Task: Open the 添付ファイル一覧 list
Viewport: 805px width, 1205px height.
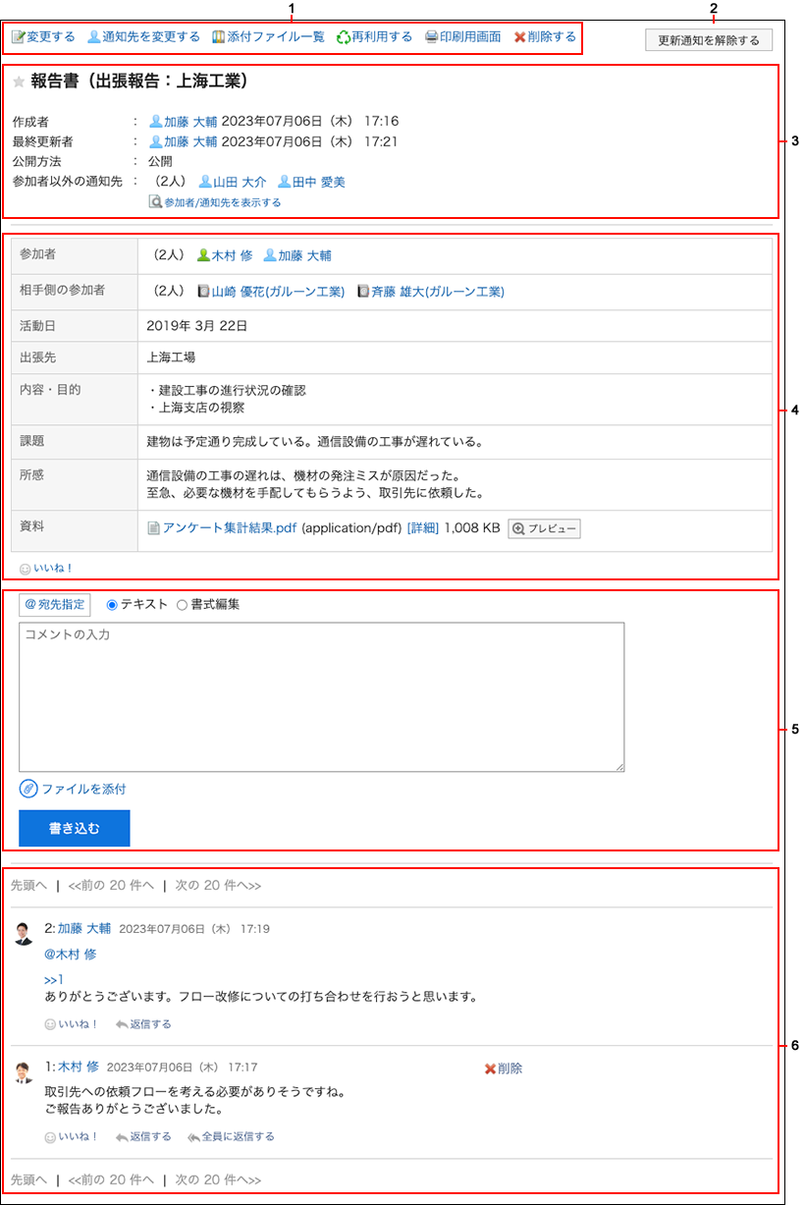Action: pos(268,37)
